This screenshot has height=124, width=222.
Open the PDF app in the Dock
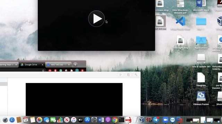[x=128, y=120]
